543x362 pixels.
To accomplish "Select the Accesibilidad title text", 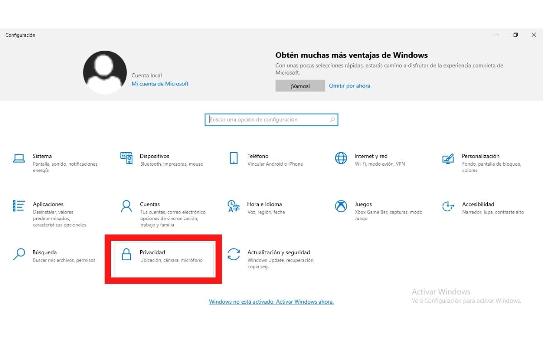I will (478, 204).
